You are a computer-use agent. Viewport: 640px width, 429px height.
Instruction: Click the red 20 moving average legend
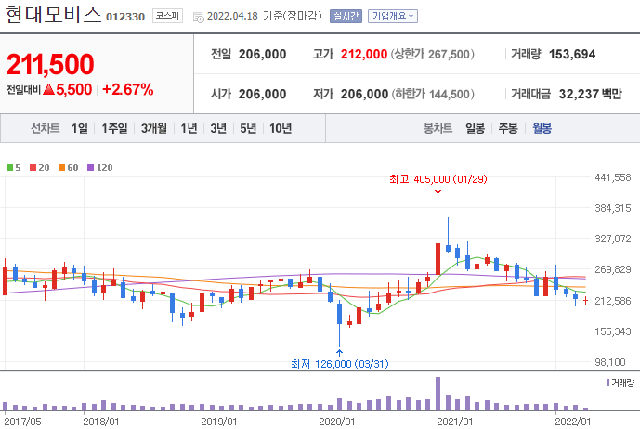coord(40,168)
